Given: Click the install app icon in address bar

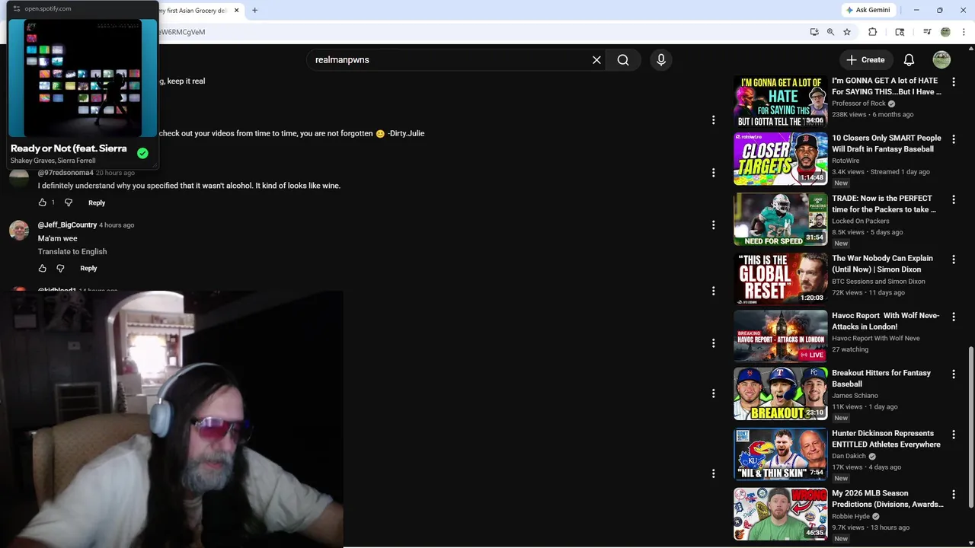Looking at the screenshot, I should [x=814, y=32].
